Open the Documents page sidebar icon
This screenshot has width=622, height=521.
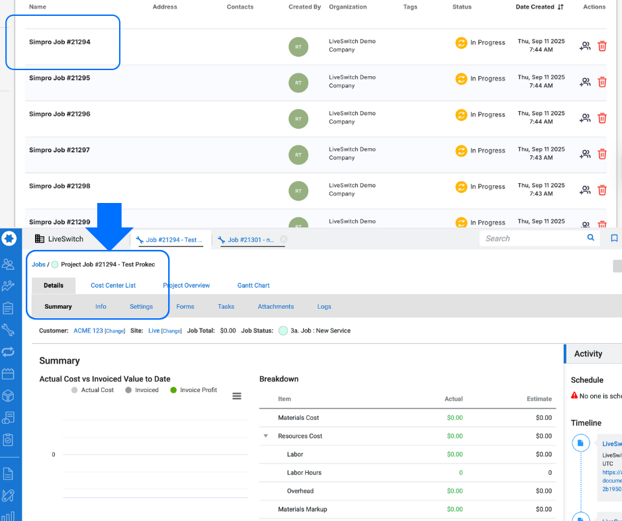(8, 474)
